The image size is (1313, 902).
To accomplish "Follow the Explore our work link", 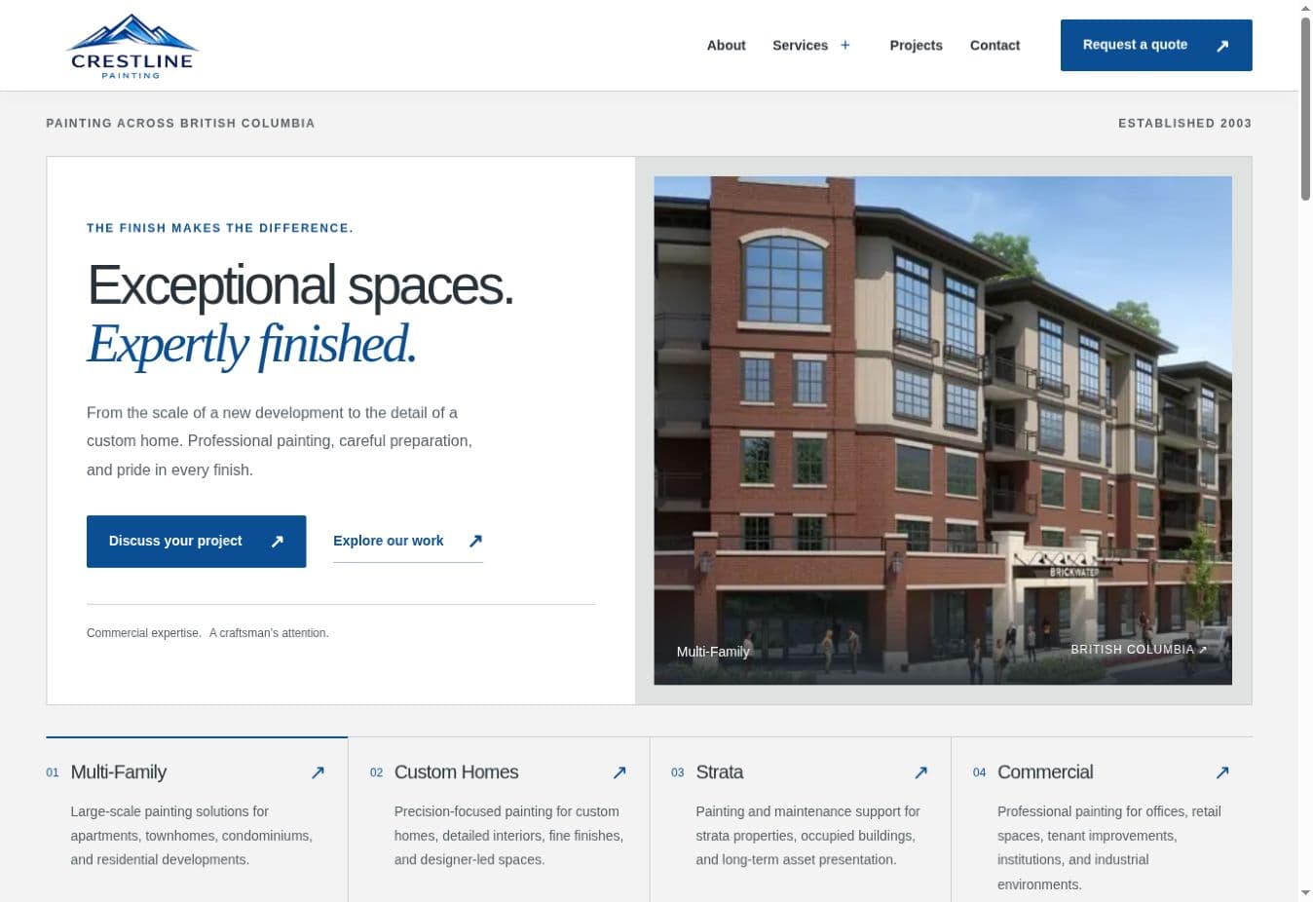I will point(408,541).
